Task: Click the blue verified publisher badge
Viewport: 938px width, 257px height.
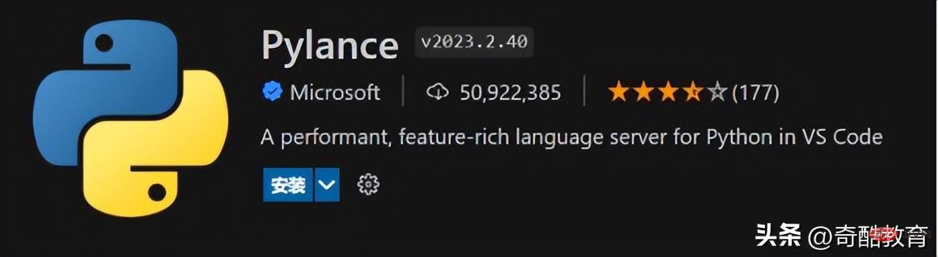Action: 272,92
